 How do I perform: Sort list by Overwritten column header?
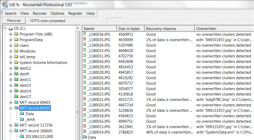click(x=224, y=29)
